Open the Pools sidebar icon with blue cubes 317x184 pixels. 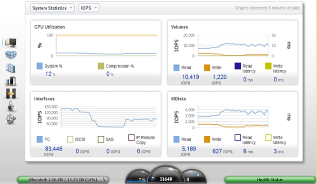(x=10, y=54)
